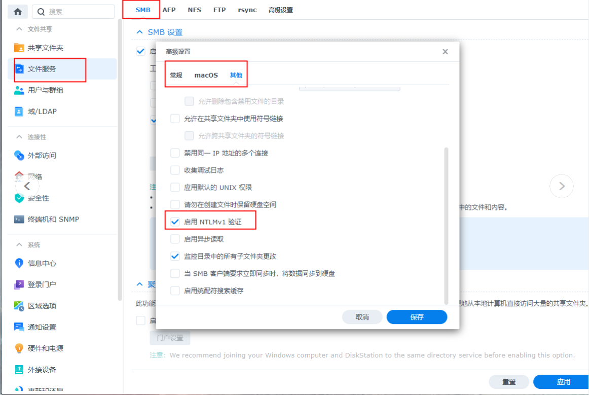589x395 pixels.
Task: Collapse the SMB 设置 section
Action: tap(140, 32)
